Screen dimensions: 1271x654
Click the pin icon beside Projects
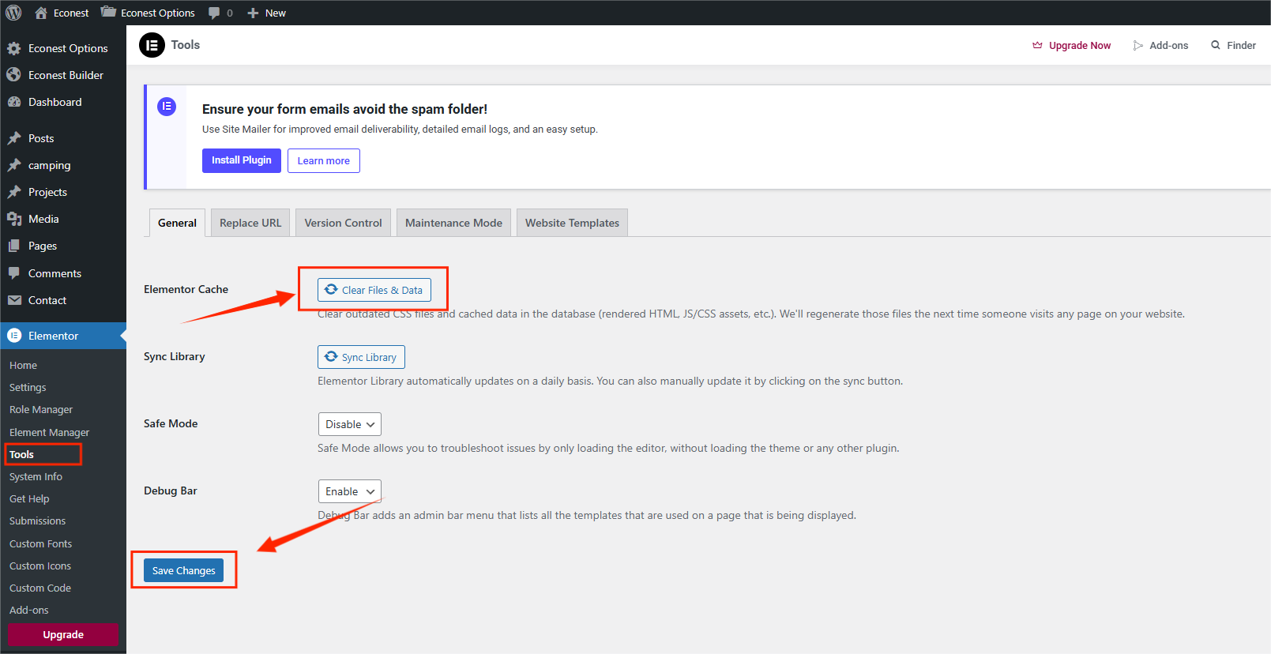[14, 192]
